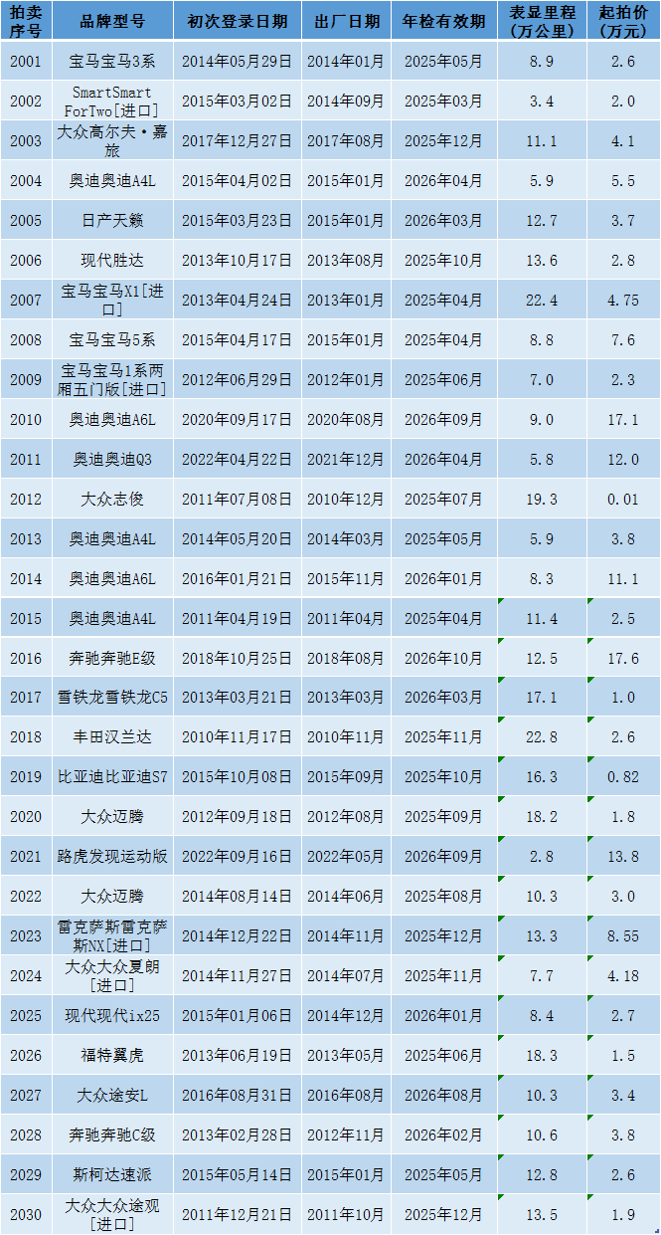Click inspection date 2026年02月
661x1235 pixels.
coord(443,1134)
